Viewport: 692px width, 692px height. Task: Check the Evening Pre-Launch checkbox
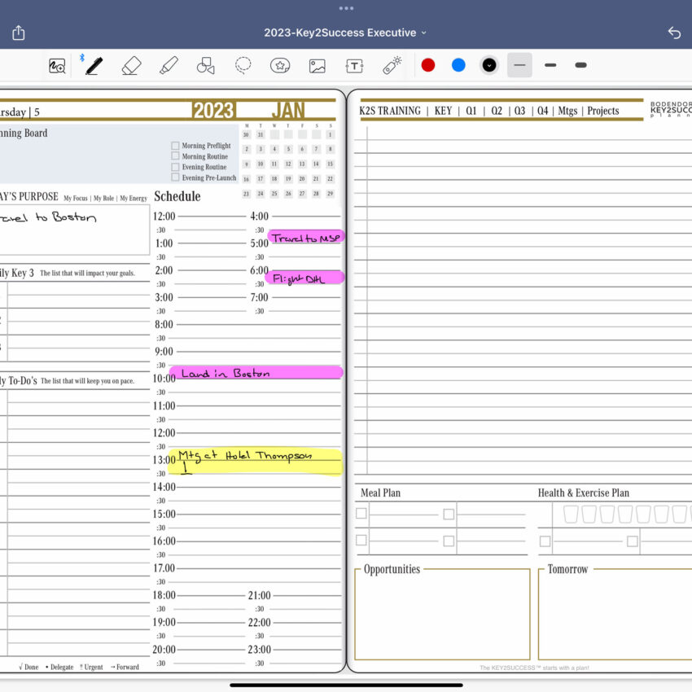(175, 177)
